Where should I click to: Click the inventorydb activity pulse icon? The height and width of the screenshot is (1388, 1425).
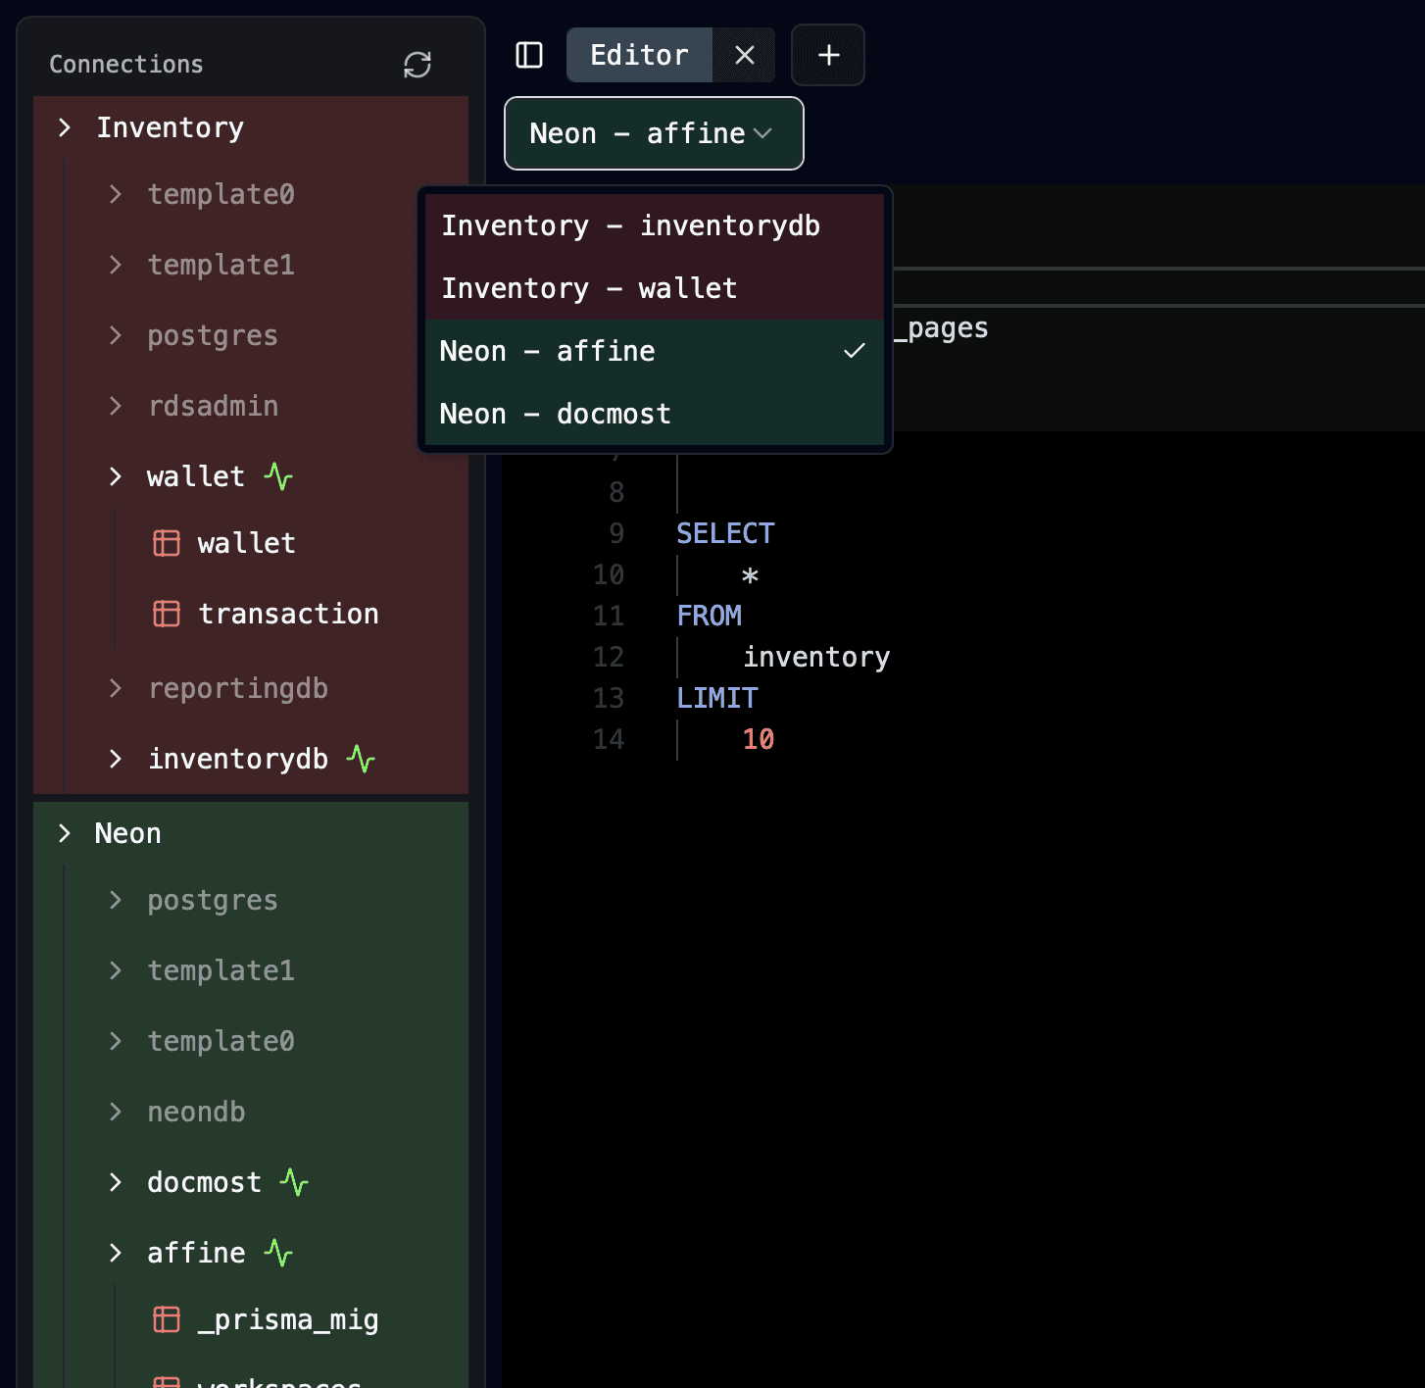coord(361,760)
